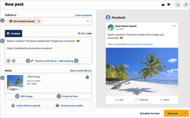
Task: Click the Like icon in the preview
Action: (x=117, y=100)
